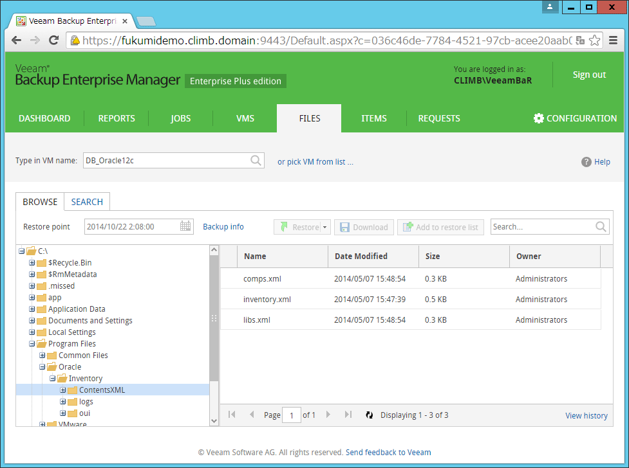Image resolution: width=629 pixels, height=468 pixels.
Task: Open the Backup info link
Action: (x=223, y=227)
